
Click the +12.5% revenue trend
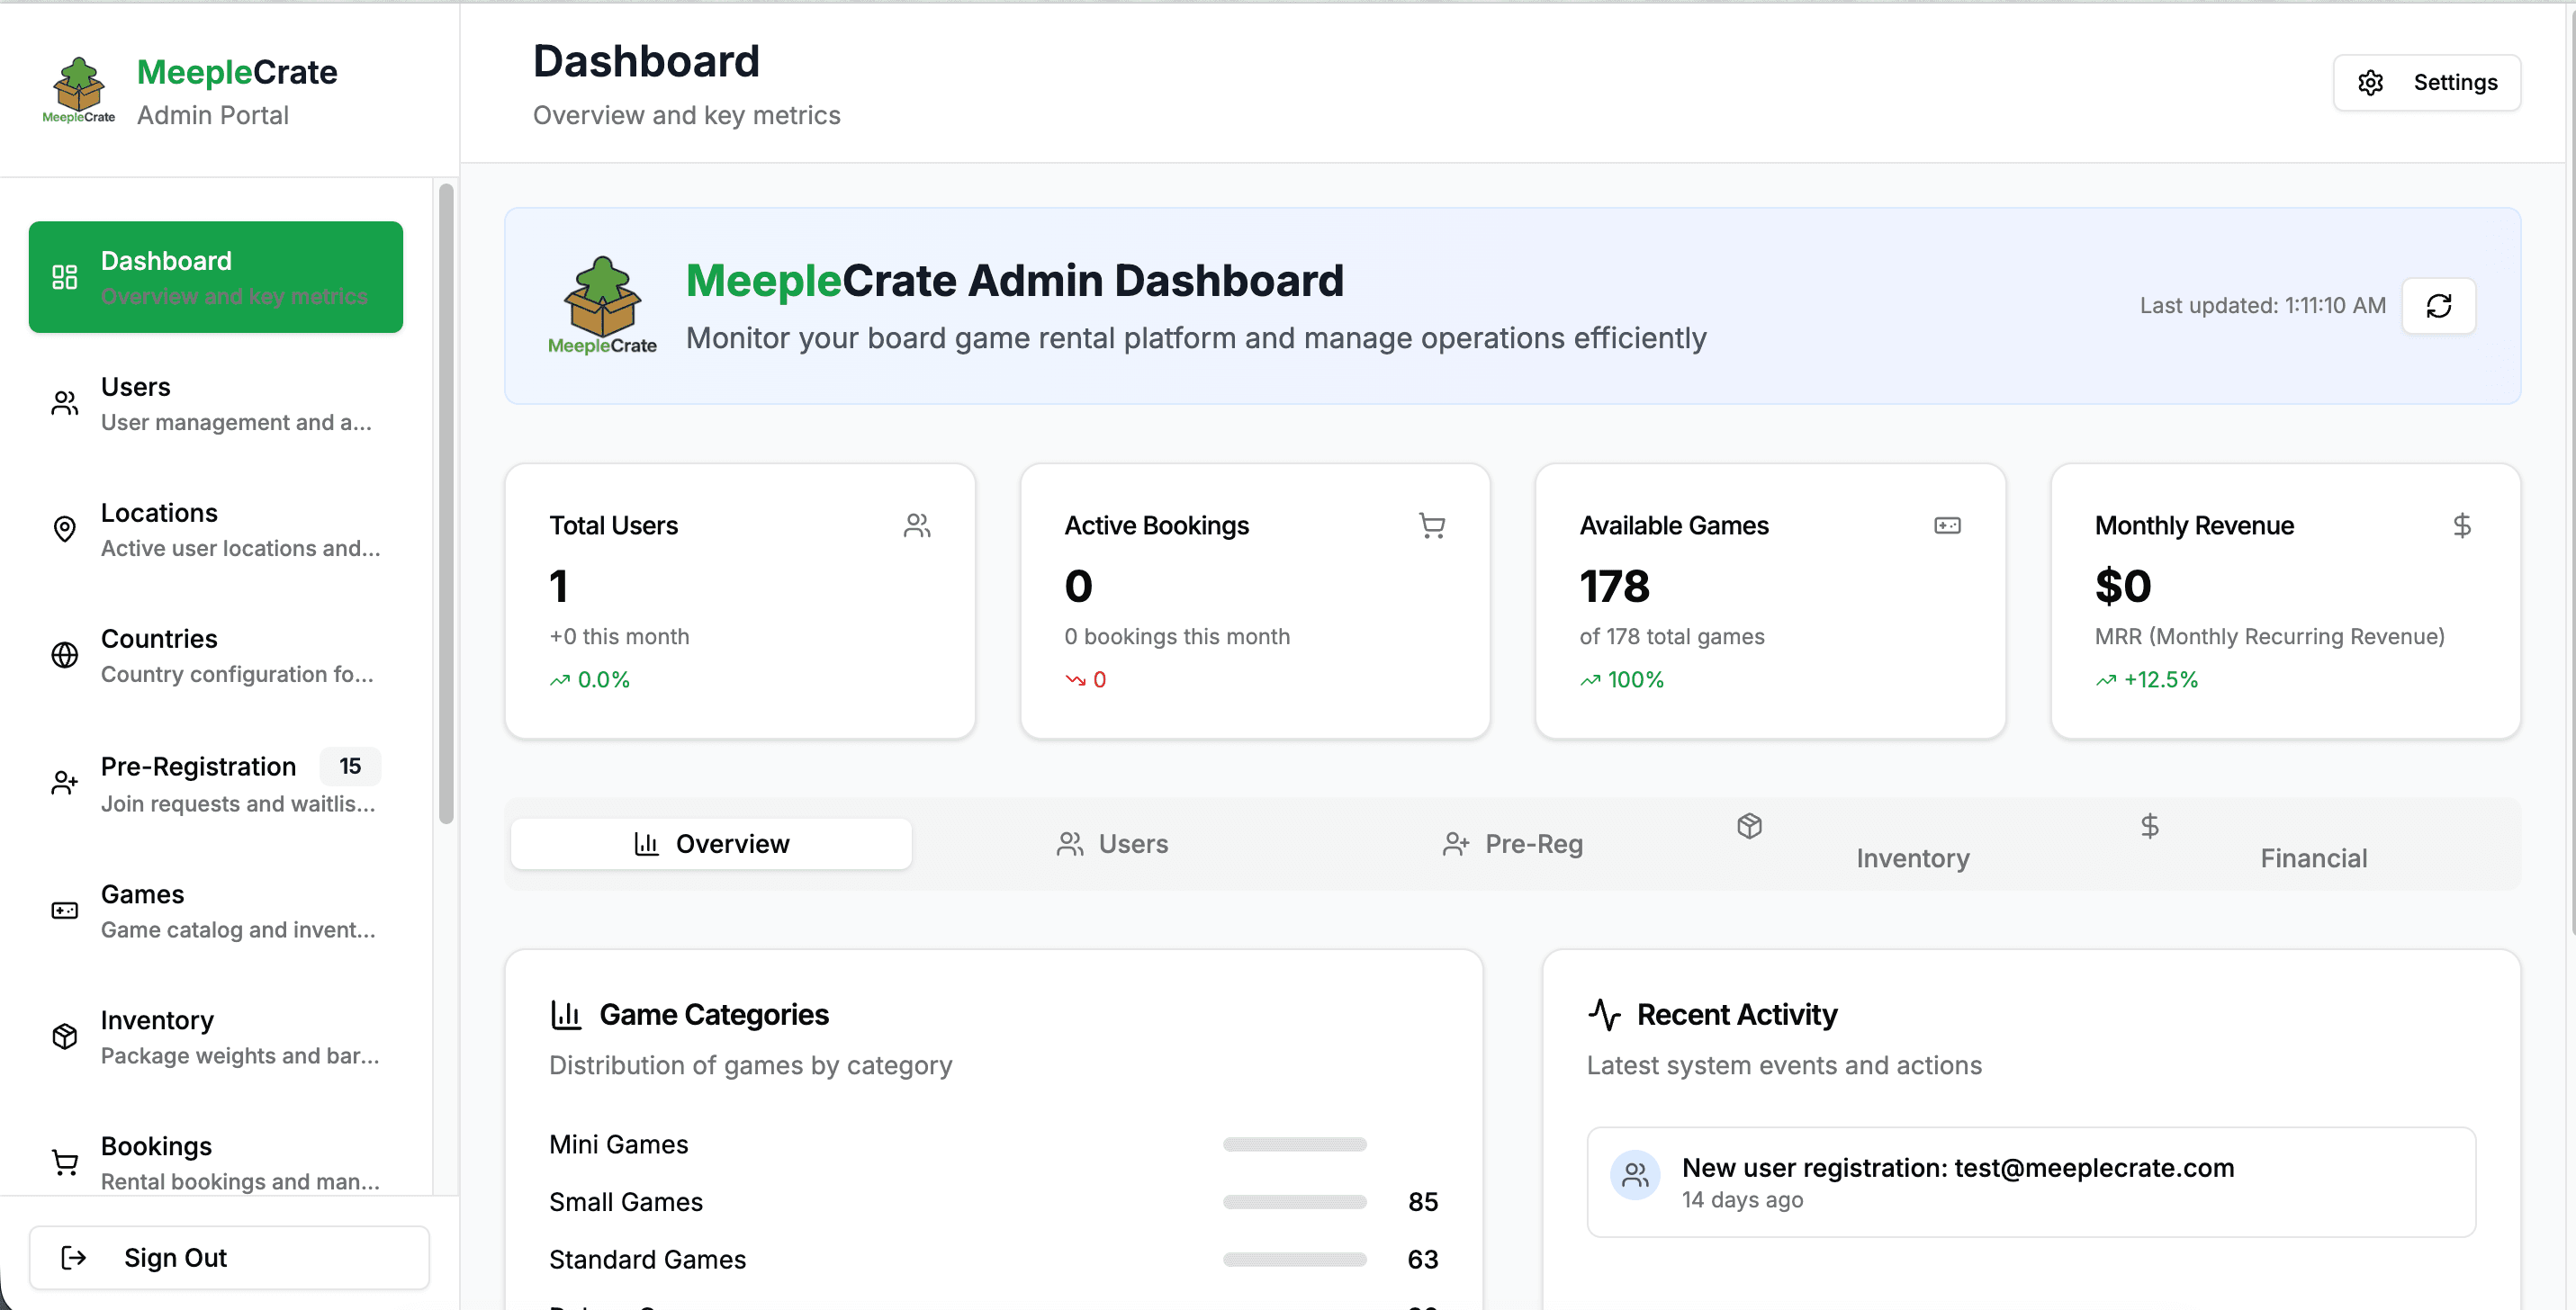2147,679
